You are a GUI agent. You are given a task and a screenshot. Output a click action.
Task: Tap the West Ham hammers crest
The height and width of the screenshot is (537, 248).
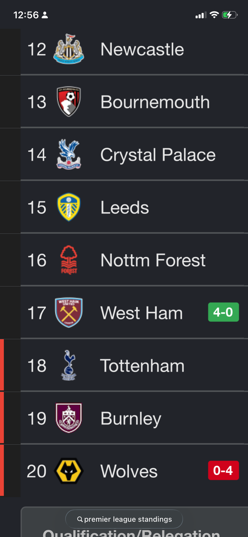[69, 313]
